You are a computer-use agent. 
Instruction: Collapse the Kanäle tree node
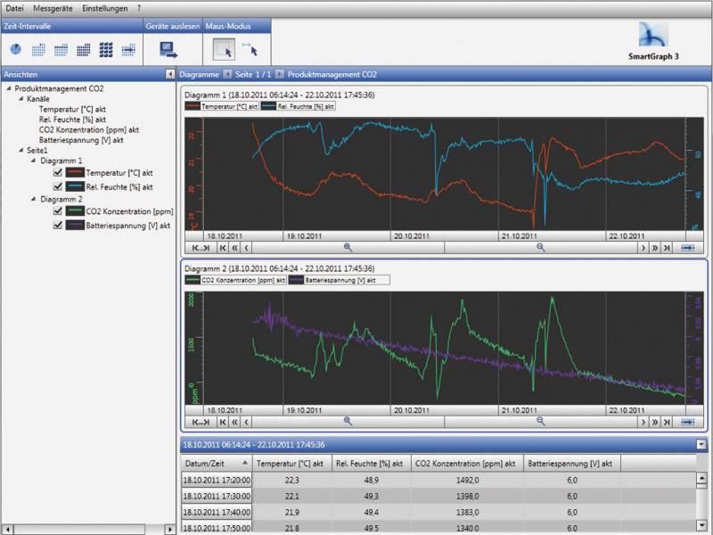pos(20,99)
